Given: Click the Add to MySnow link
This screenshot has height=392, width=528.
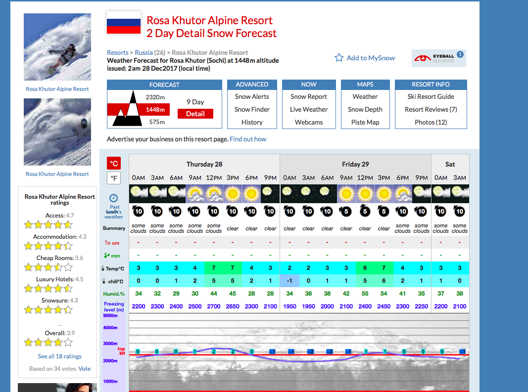Looking at the screenshot, I should point(371,58).
